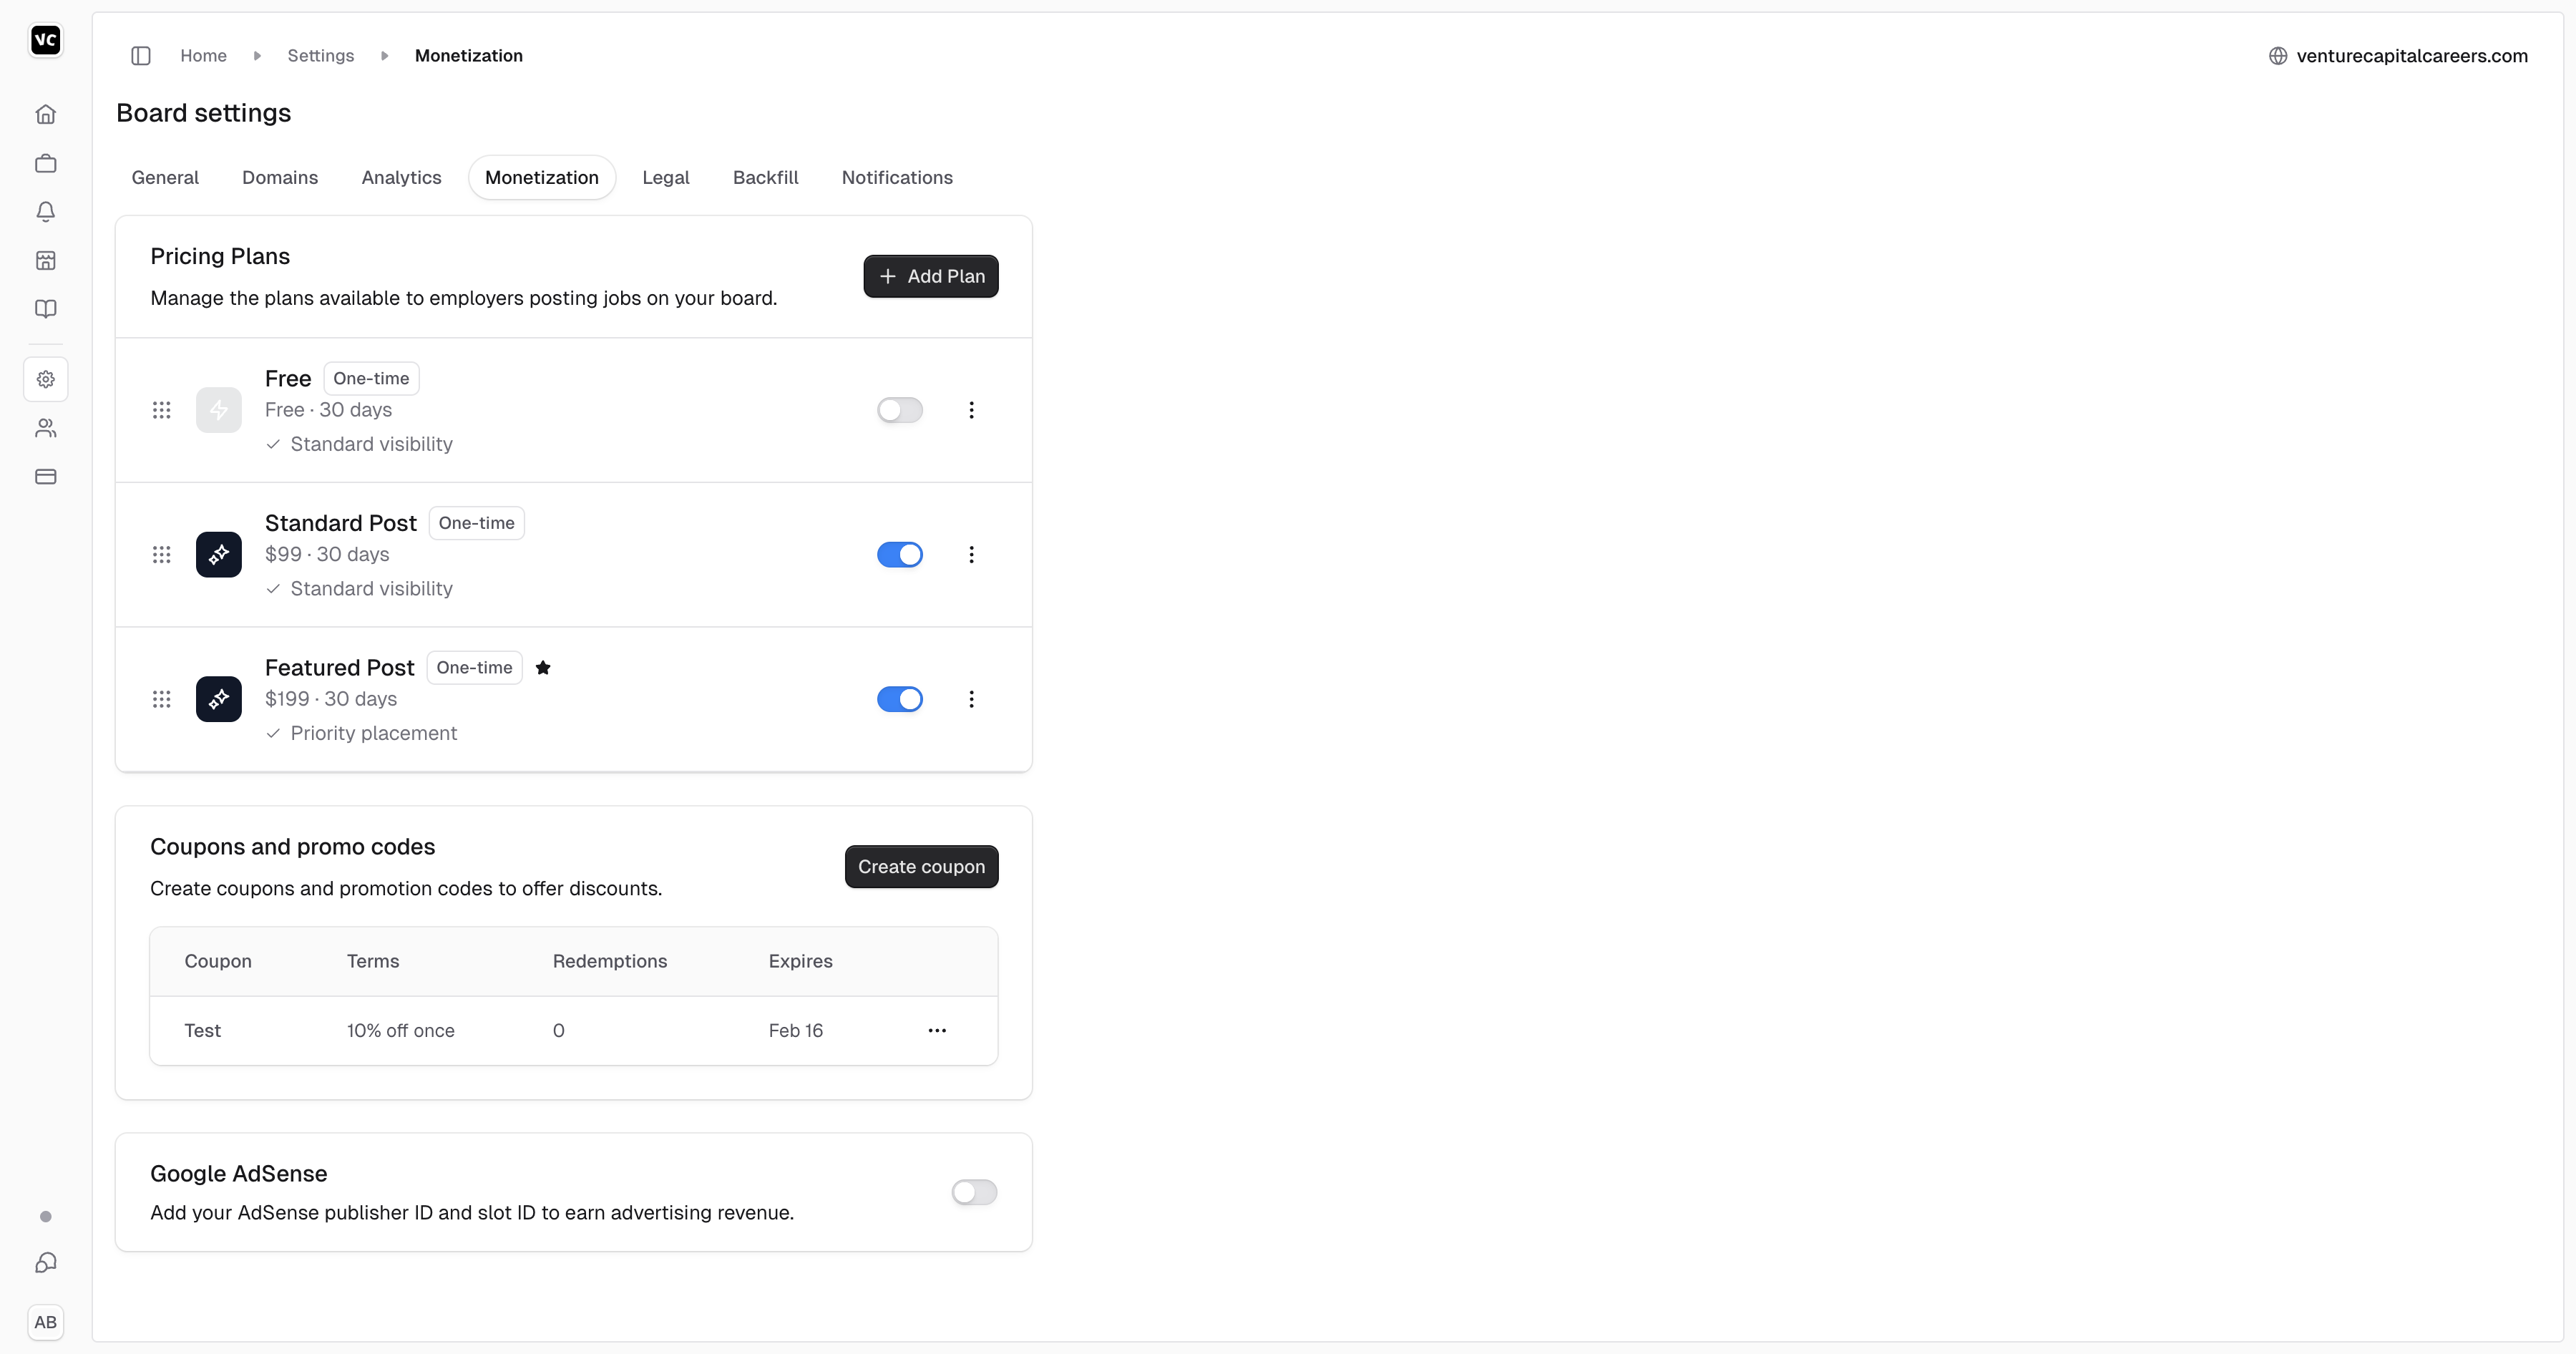2576x1354 pixels.
Task: Click the headset support icon
Action: pos(46,1263)
